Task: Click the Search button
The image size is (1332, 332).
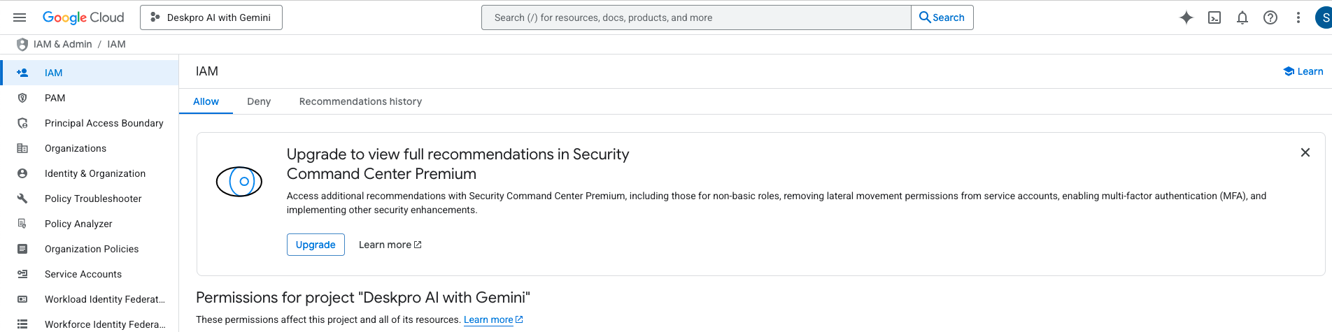Action: point(942,17)
